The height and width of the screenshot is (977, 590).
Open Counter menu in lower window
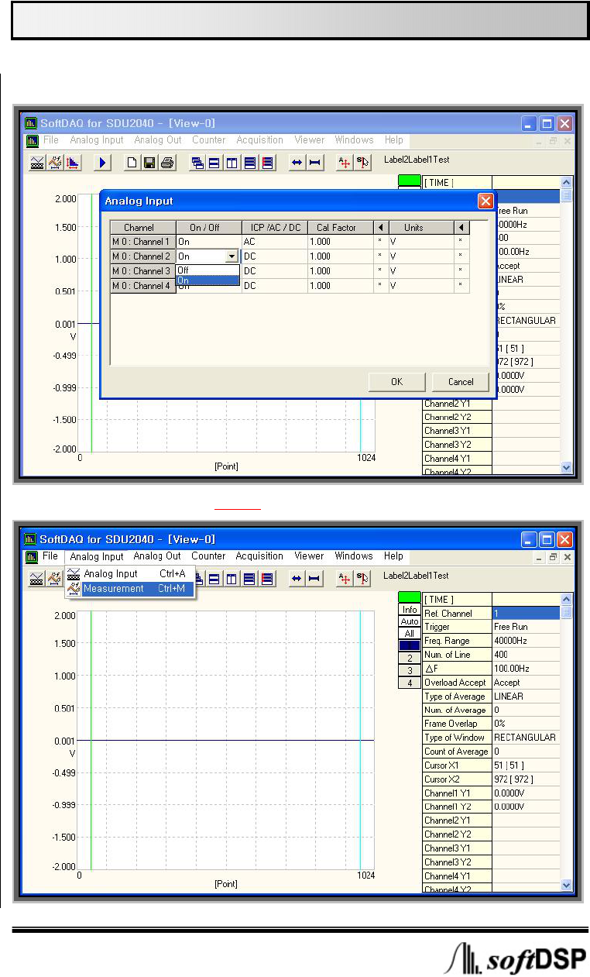(x=208, y=556)
